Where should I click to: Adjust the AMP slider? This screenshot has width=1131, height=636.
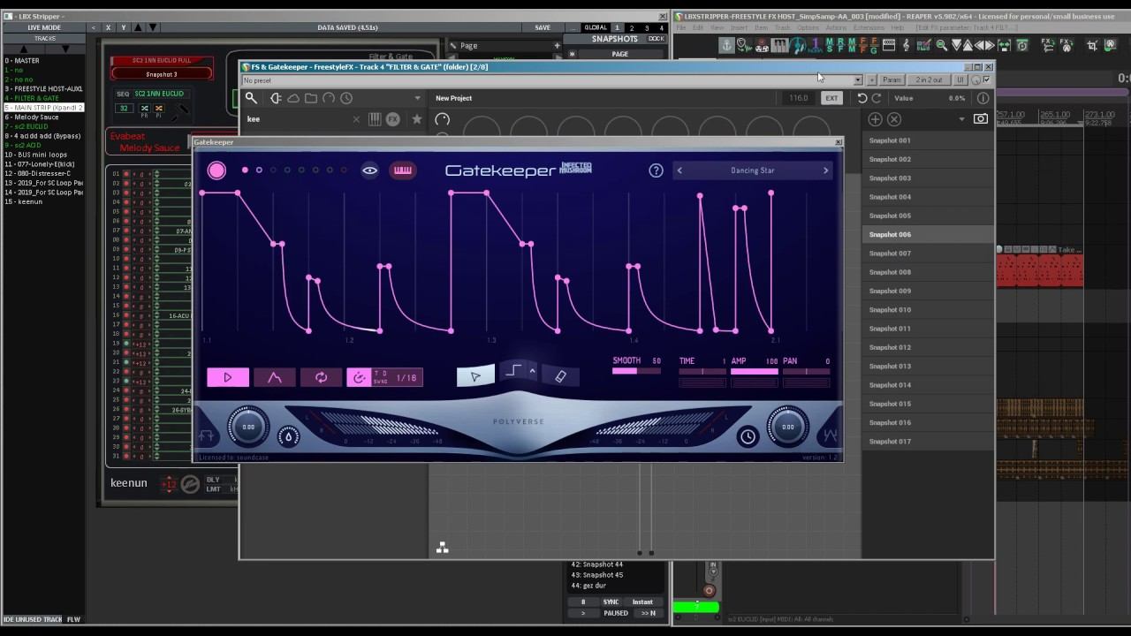pos(755,372)
